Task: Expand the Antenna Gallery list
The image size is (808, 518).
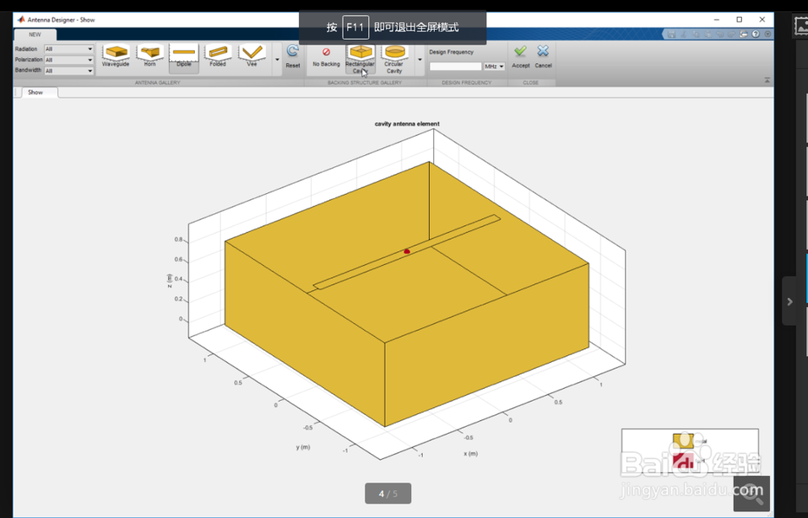Action: [277, 60]
